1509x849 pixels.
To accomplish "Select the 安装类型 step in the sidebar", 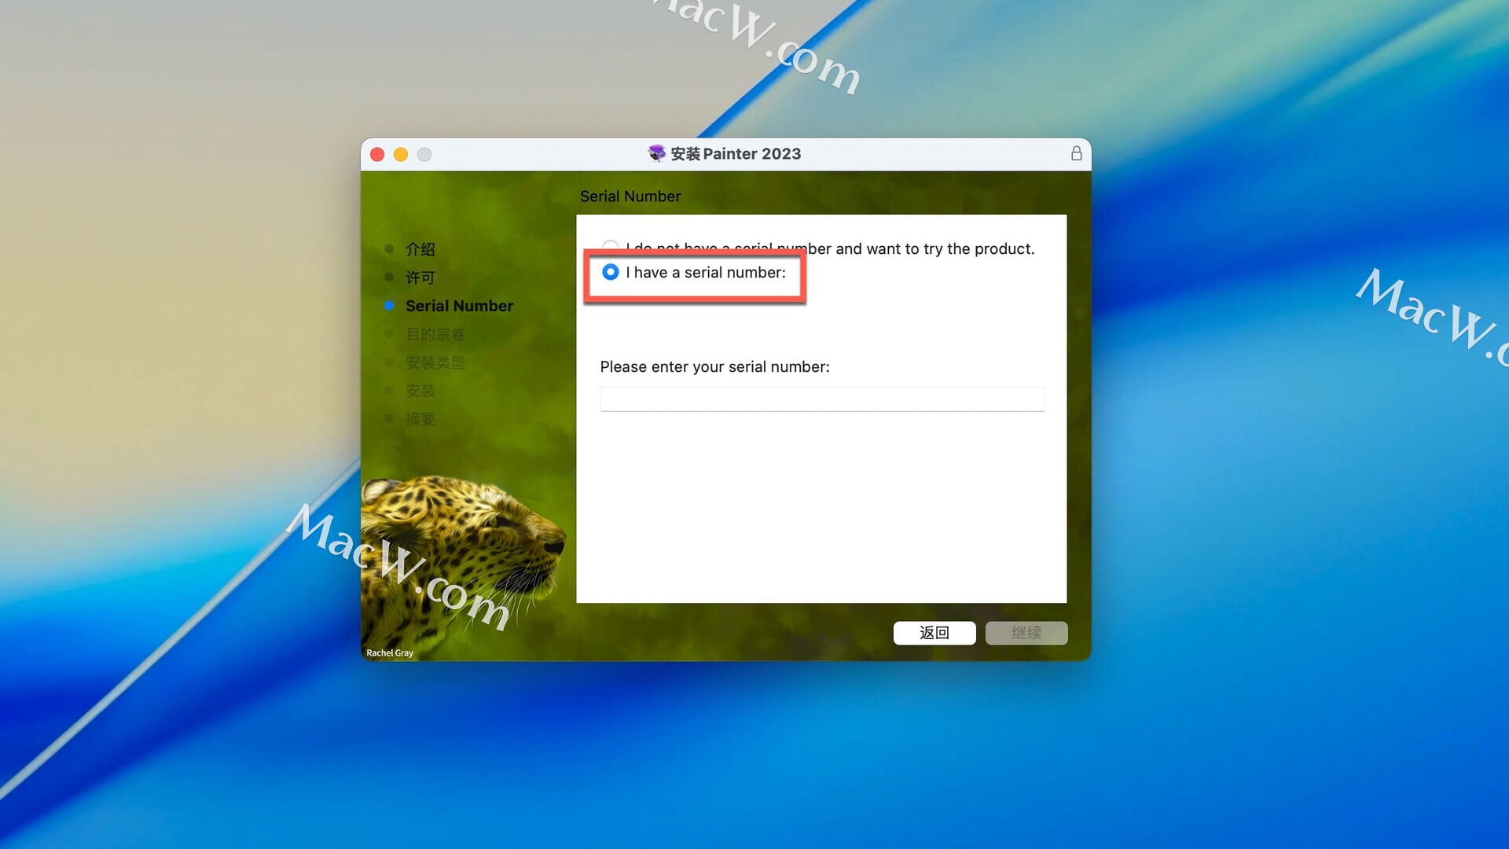I will coord(435,362).
